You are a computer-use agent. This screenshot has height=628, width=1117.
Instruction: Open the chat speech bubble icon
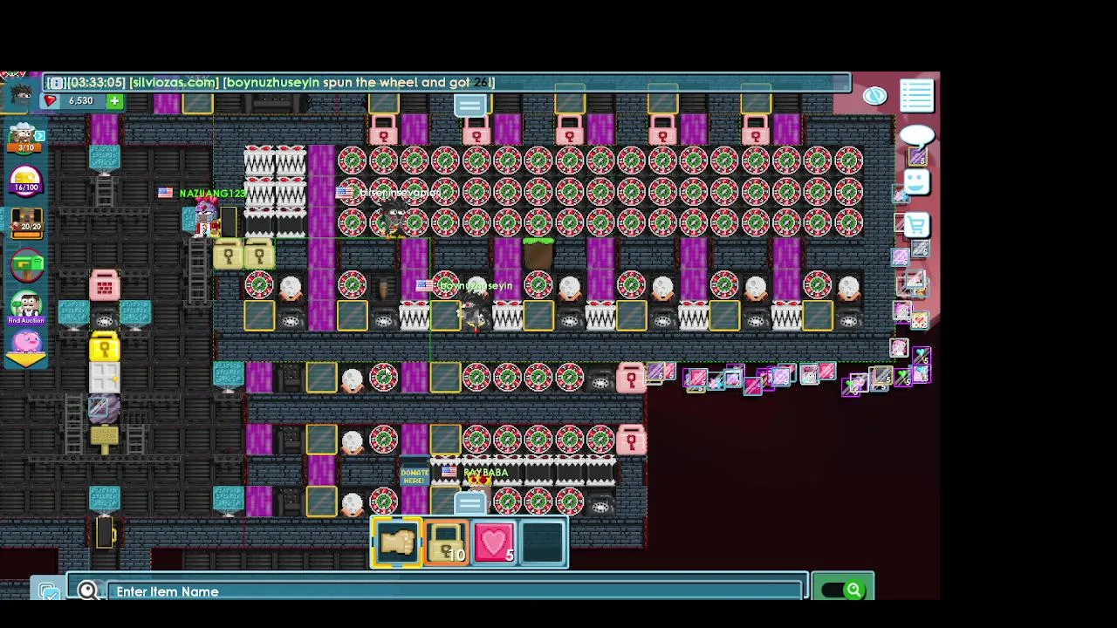(916, 138)
